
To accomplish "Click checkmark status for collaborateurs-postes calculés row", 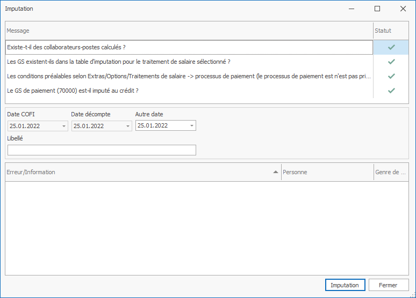I will point(391,47).
